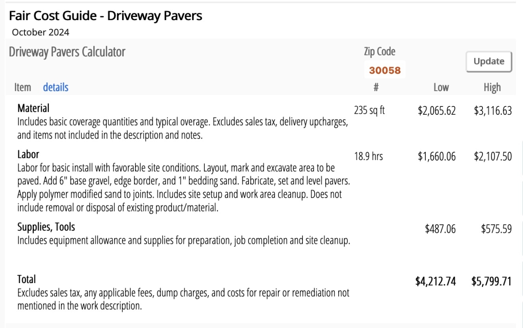The width and height of the screenshot is (523, 328).
Task: Click the High column header
Action: 492,87
